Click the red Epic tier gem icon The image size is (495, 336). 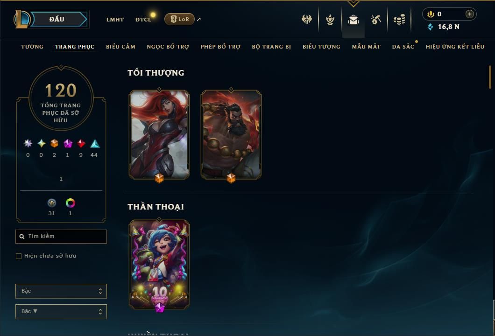[81, 144]
